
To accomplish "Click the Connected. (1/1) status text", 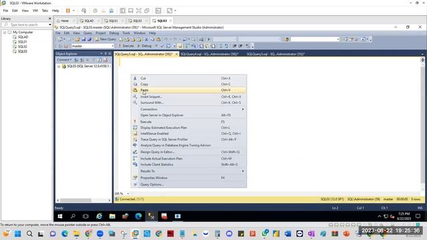I will (x=132, y=199).
